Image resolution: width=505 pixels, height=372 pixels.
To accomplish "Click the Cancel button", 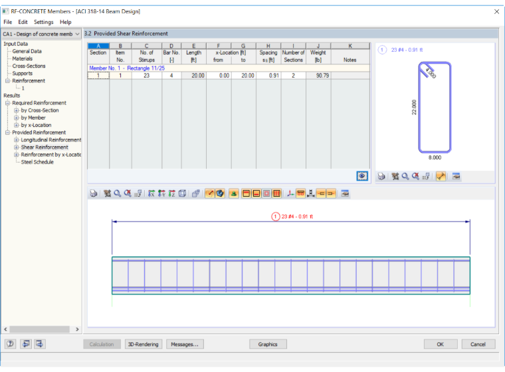I will (x=478, y=344).
